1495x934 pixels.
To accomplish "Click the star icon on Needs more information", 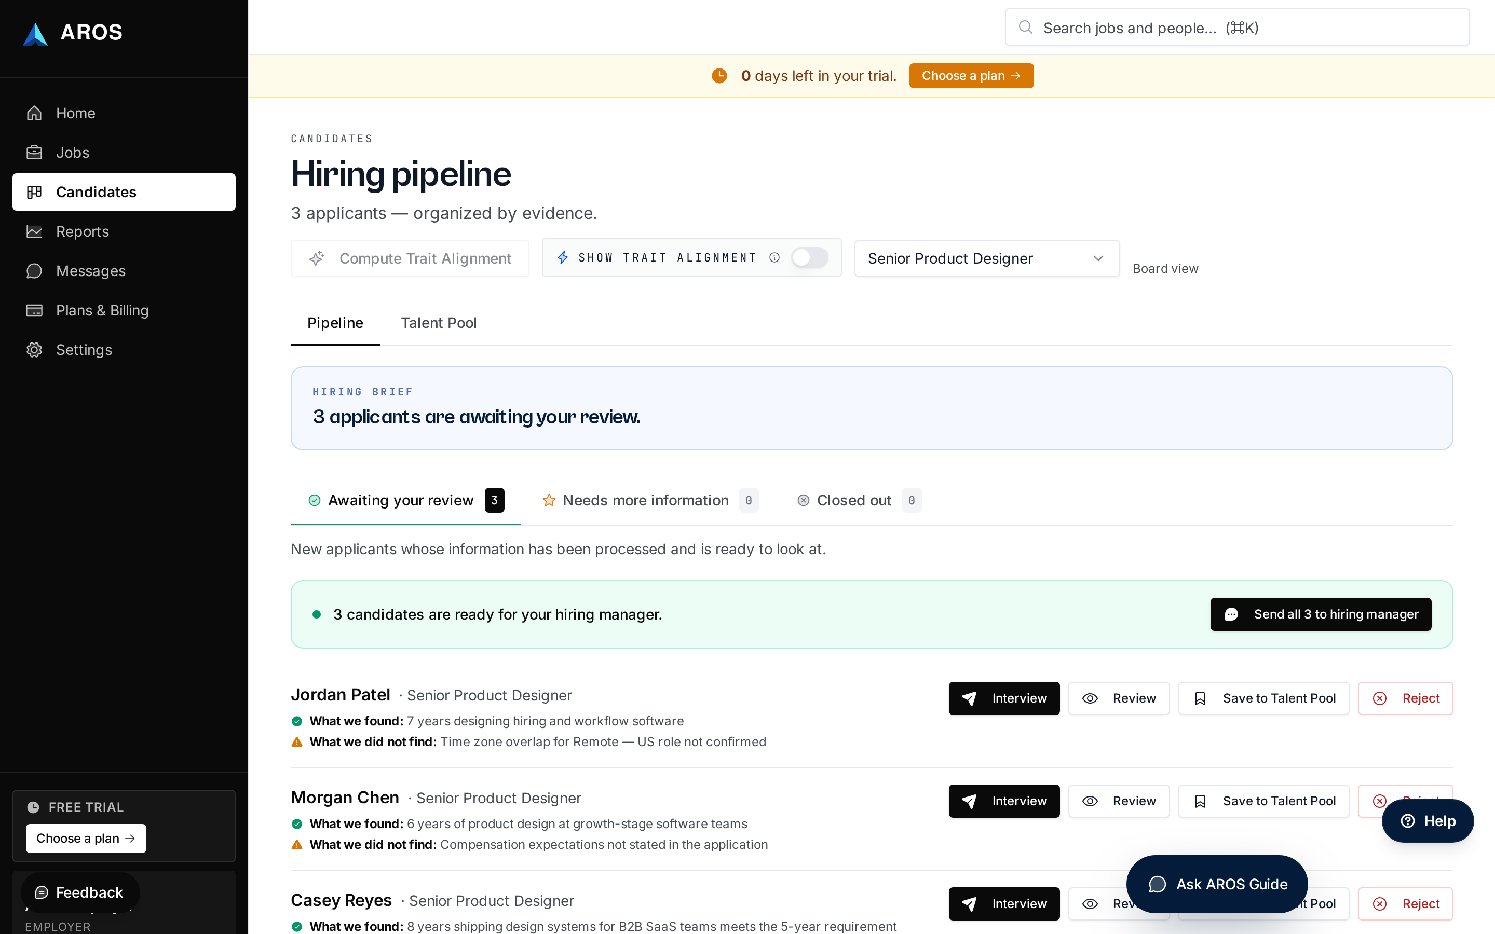I will pos(549,500).
